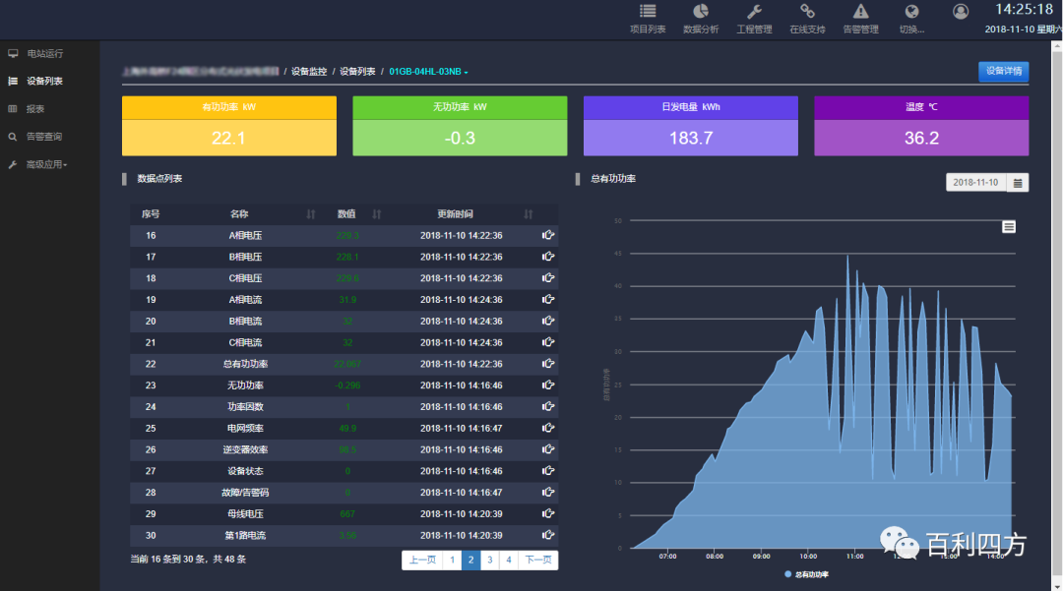Select page 2 in pagination

coord(470,560)
